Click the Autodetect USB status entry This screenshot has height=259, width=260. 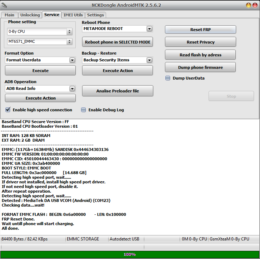point(124,239)
